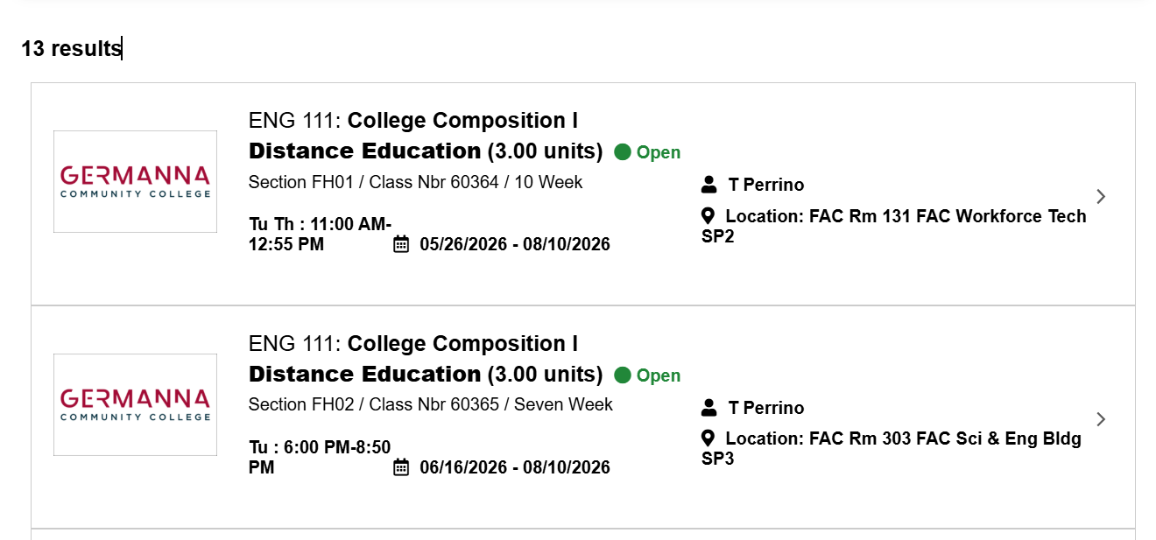This screenshot has height=540, width=1156.
Task: Click the Open label on the second course
Action: (657, 375)
